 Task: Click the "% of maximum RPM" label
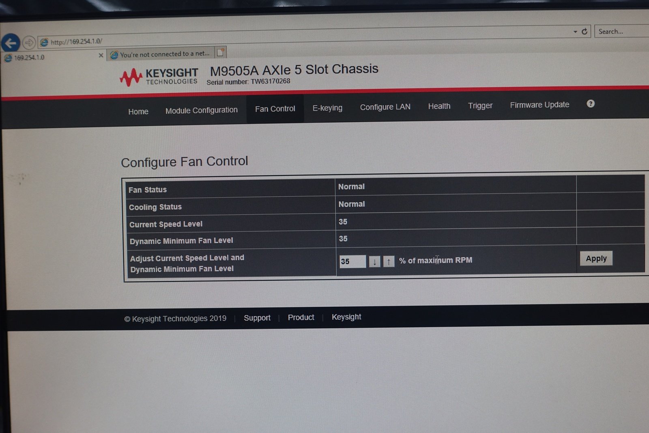click(436, 260)
